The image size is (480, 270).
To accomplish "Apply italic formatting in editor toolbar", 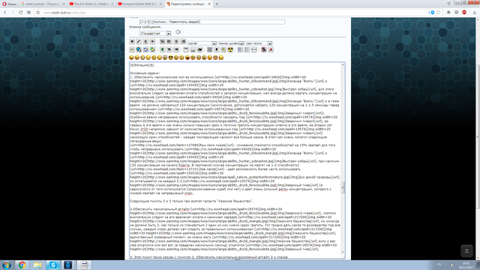I will coord(139,41).
